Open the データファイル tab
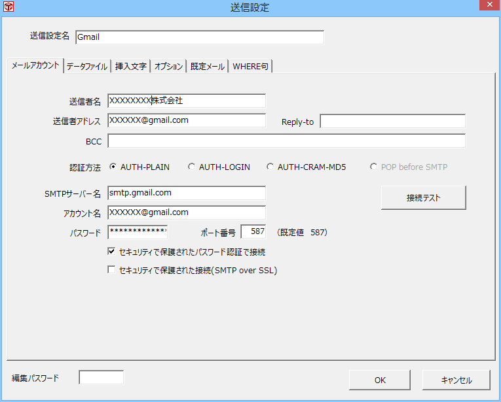The image size is (501, 402). [x=87, y=66]
